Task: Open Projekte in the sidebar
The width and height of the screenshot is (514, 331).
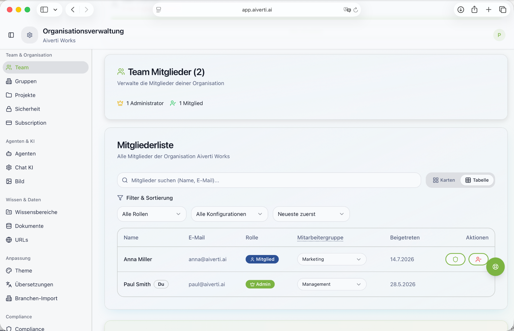Action: (x=46, y=95)
